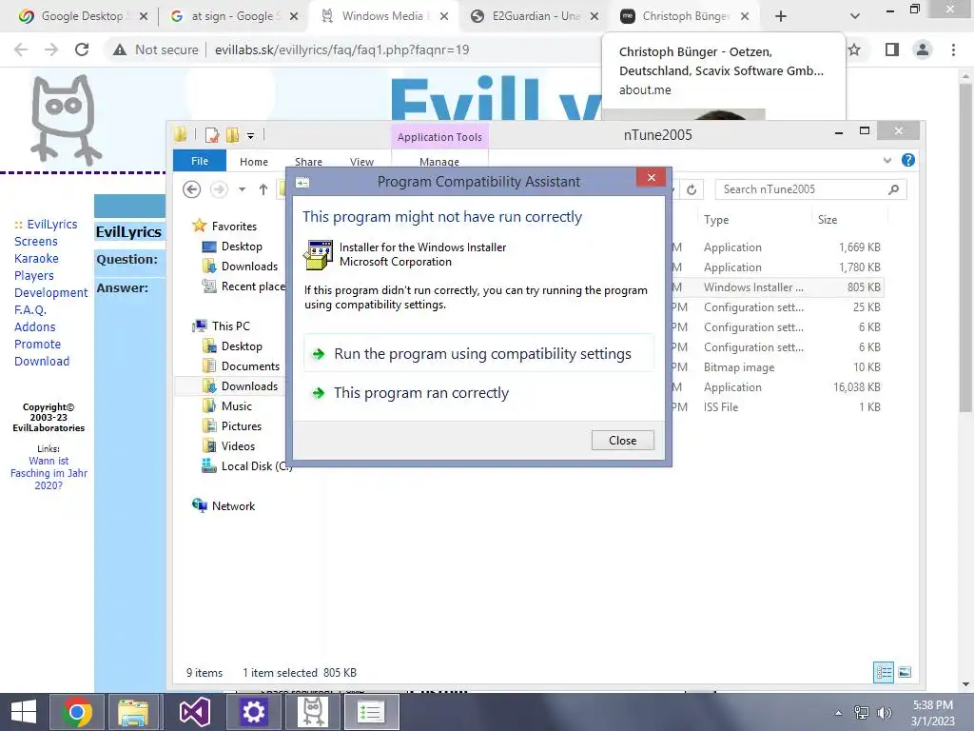The width and height of the screenshot is (974, 731).
Task: Open the Manage ribbon tab
Action: click(439, 162)
